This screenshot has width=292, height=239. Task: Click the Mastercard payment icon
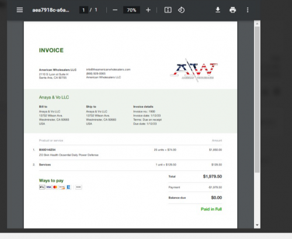pos(55,187)
